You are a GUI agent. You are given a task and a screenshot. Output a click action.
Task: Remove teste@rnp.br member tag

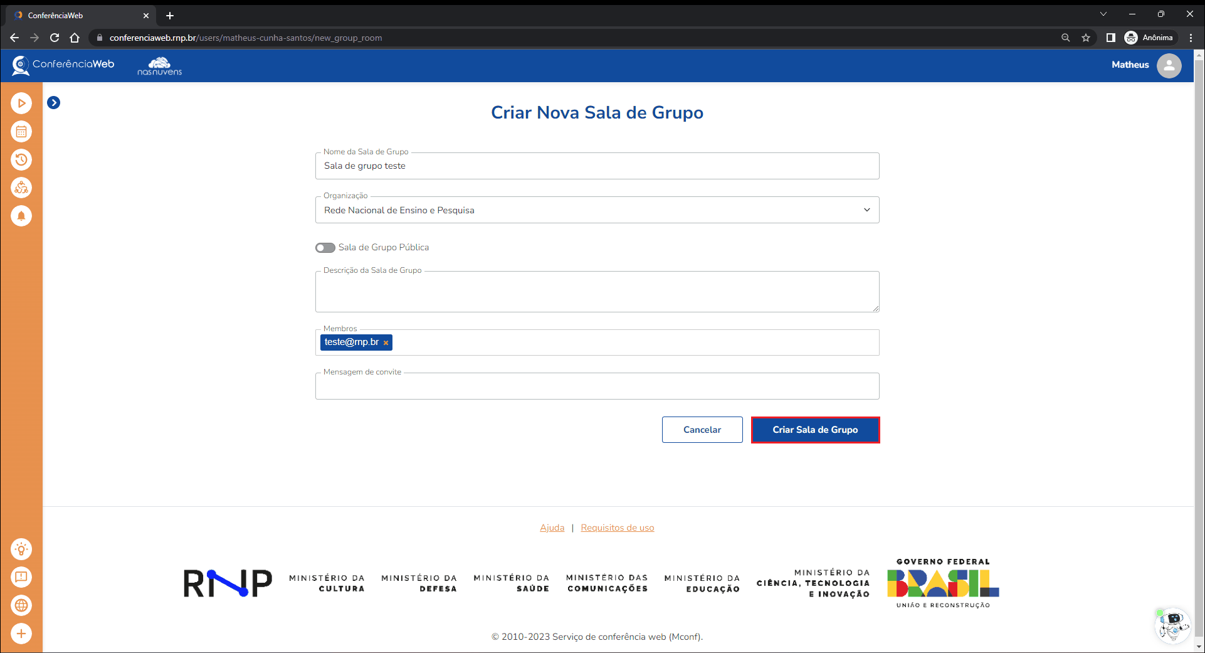tap(386, 342)
